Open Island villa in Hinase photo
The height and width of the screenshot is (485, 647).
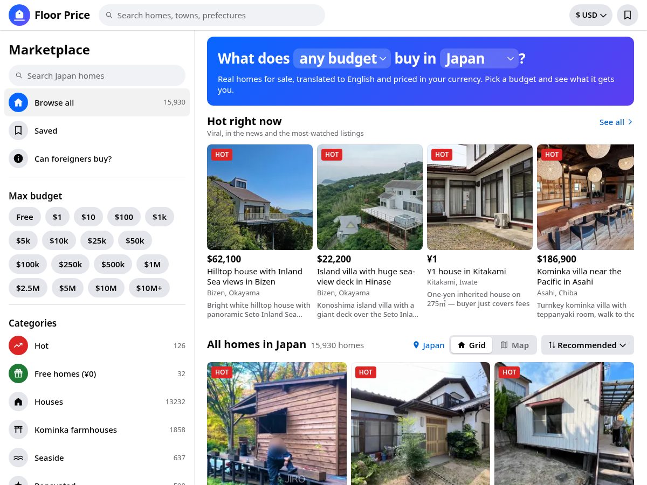coord(370,197)
